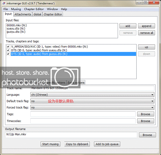Open the Format specific options tab
Screen dimensions: 161x155
(x=51, y=83)
